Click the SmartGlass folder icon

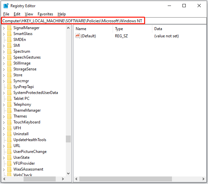[x=9, y=34]
